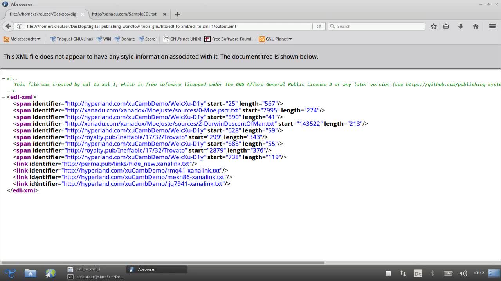Open the Trisquel GNU/Linux bookmark
This screenshot has height=281, width=501.
[72, 39]
